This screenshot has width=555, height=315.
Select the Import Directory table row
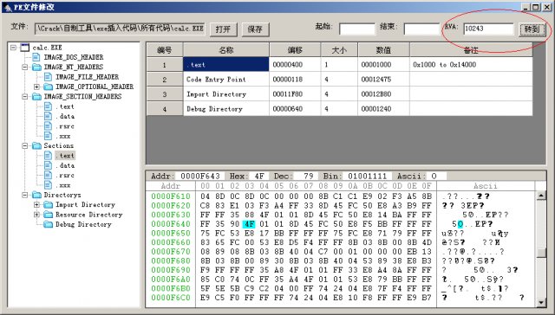[x=339, y=94]
